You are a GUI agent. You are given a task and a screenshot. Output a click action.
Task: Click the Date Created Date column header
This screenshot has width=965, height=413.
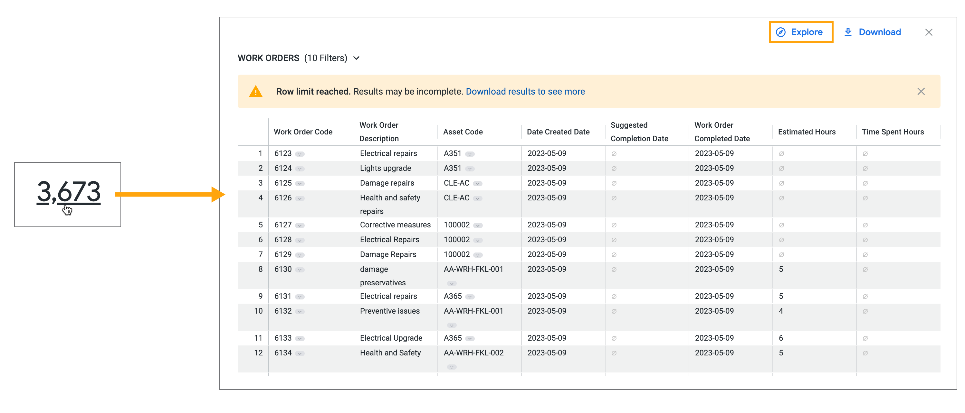[558, 132]
